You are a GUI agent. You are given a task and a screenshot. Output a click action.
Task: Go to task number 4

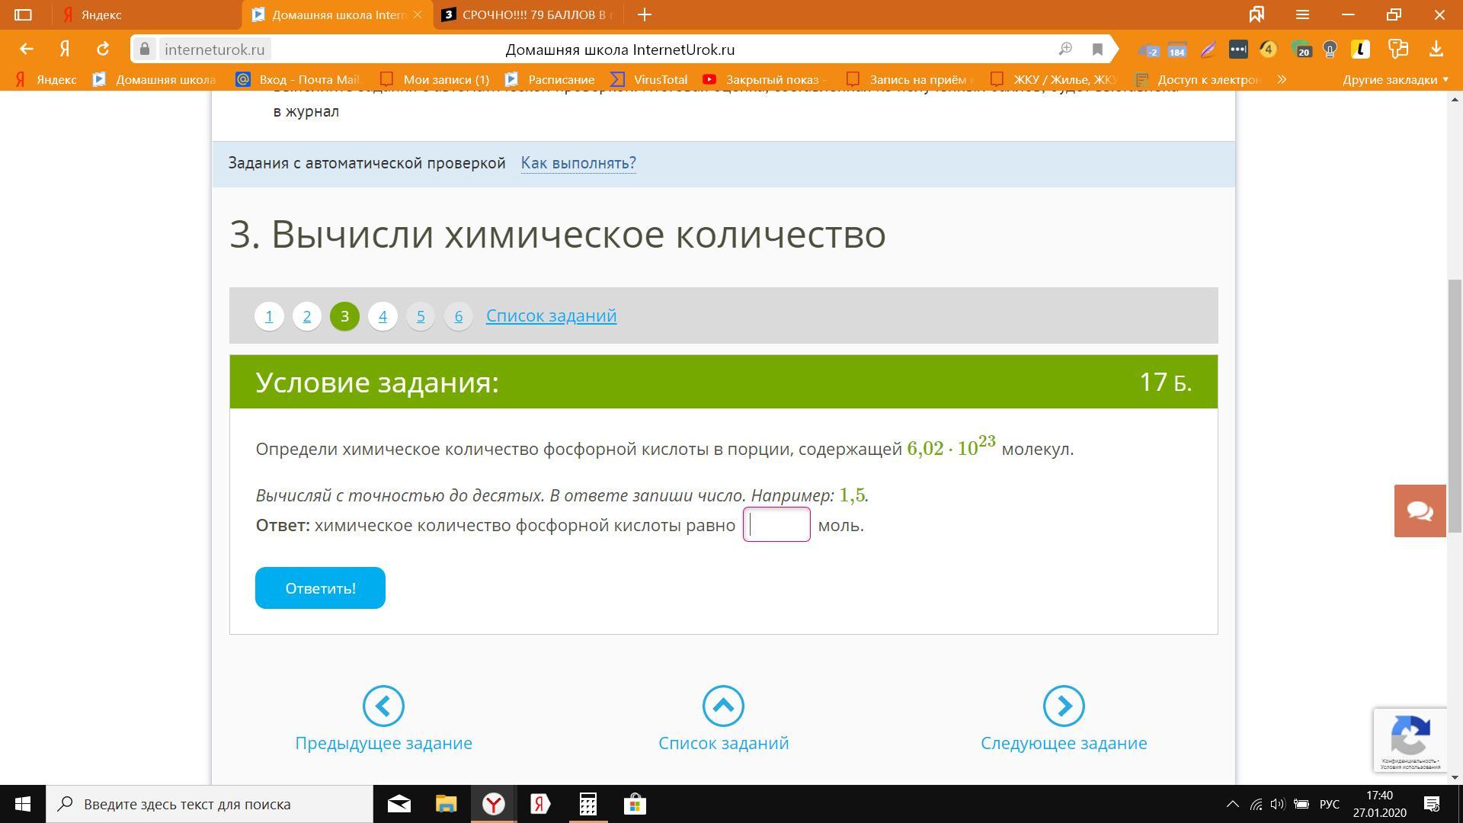coord(383,316)
